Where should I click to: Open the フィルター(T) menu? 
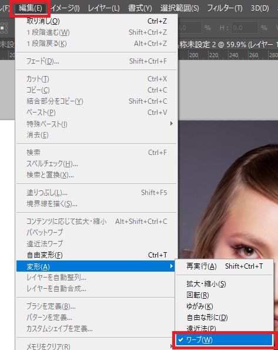click(x=225, y=8)
